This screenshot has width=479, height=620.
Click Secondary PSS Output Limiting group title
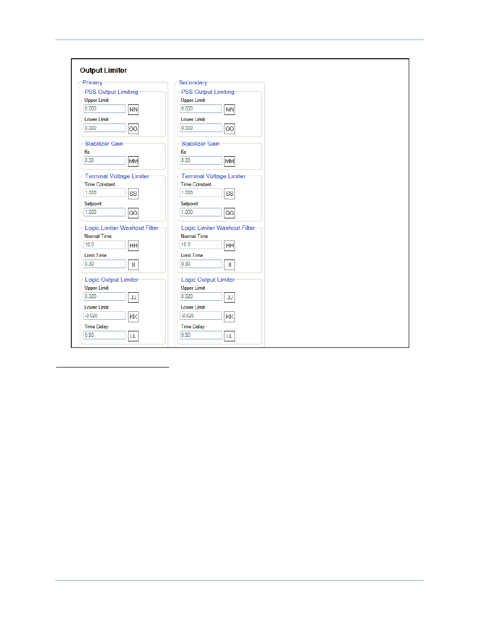(x=208, y=92)
